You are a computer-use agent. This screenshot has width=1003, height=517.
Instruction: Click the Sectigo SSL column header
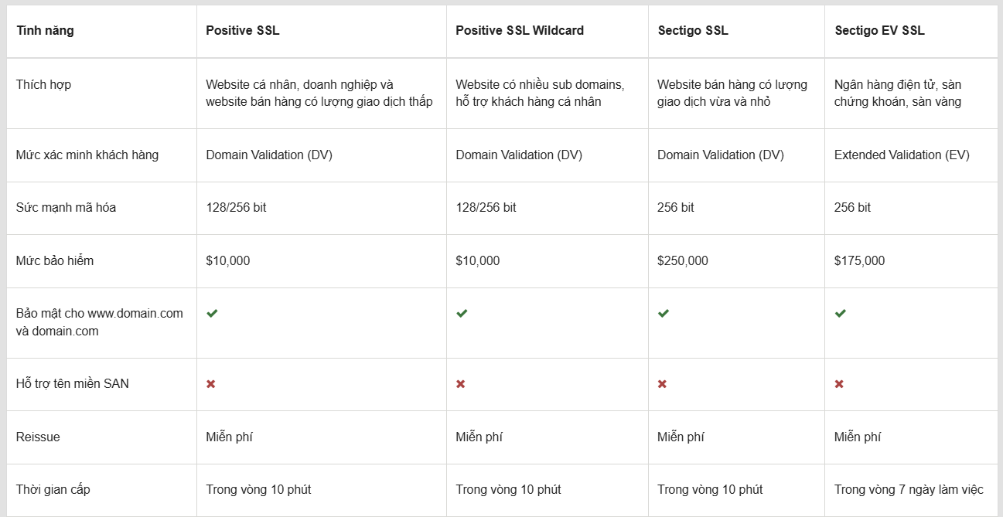point(693,31)
